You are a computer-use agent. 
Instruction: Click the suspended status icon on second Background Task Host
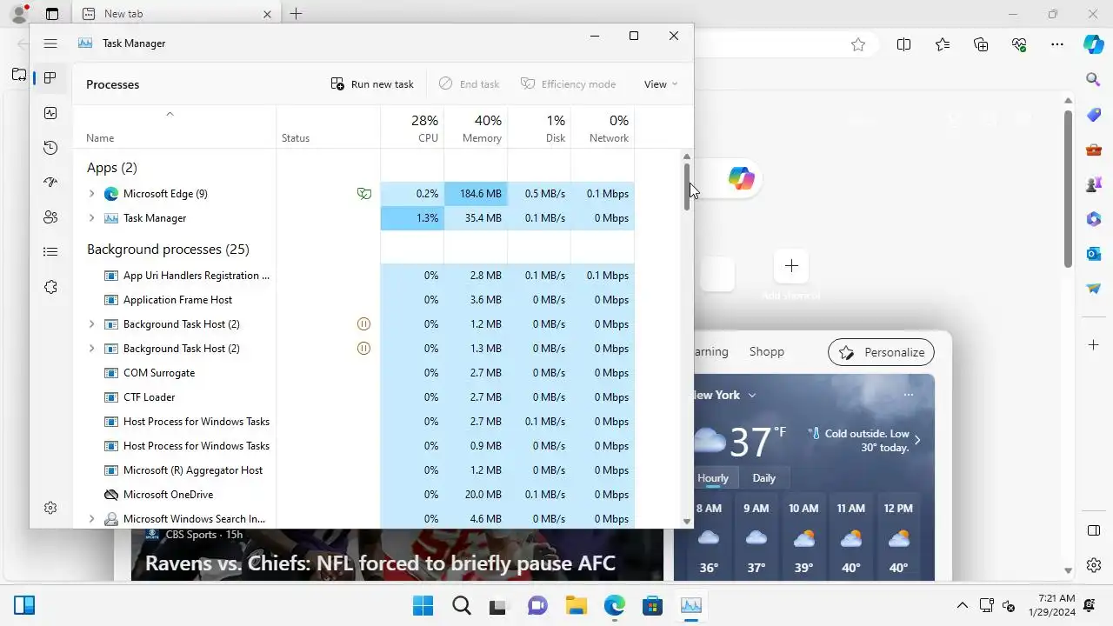[364, 349]
